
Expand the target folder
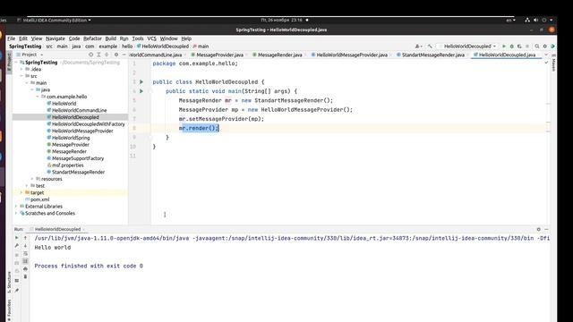tap(21, 192)
